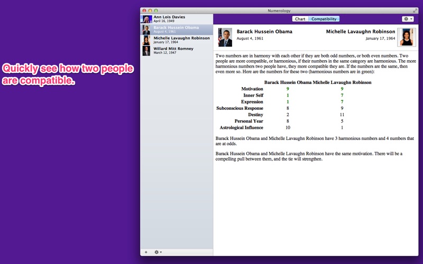Click the Motivation row label
This screenshot has width=423, height=264.
252,89
